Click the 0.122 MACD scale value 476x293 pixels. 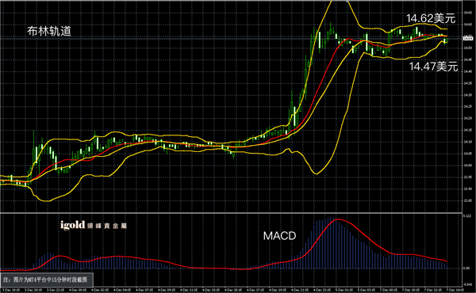coord(467,215)
